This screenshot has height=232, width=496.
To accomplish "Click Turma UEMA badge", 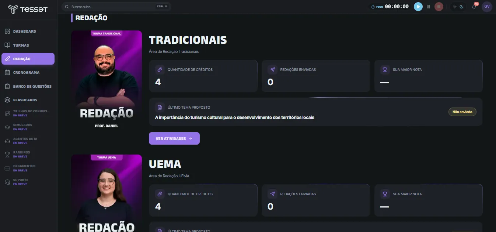I will 106,157.
